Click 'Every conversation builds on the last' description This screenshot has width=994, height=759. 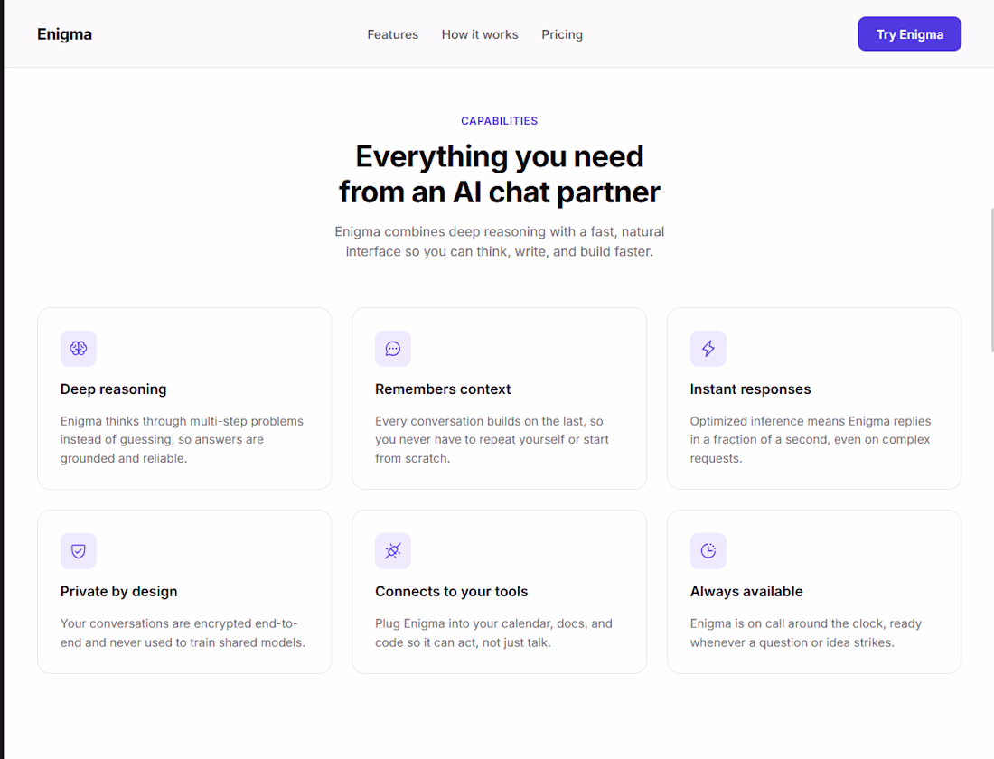[492, 439]
